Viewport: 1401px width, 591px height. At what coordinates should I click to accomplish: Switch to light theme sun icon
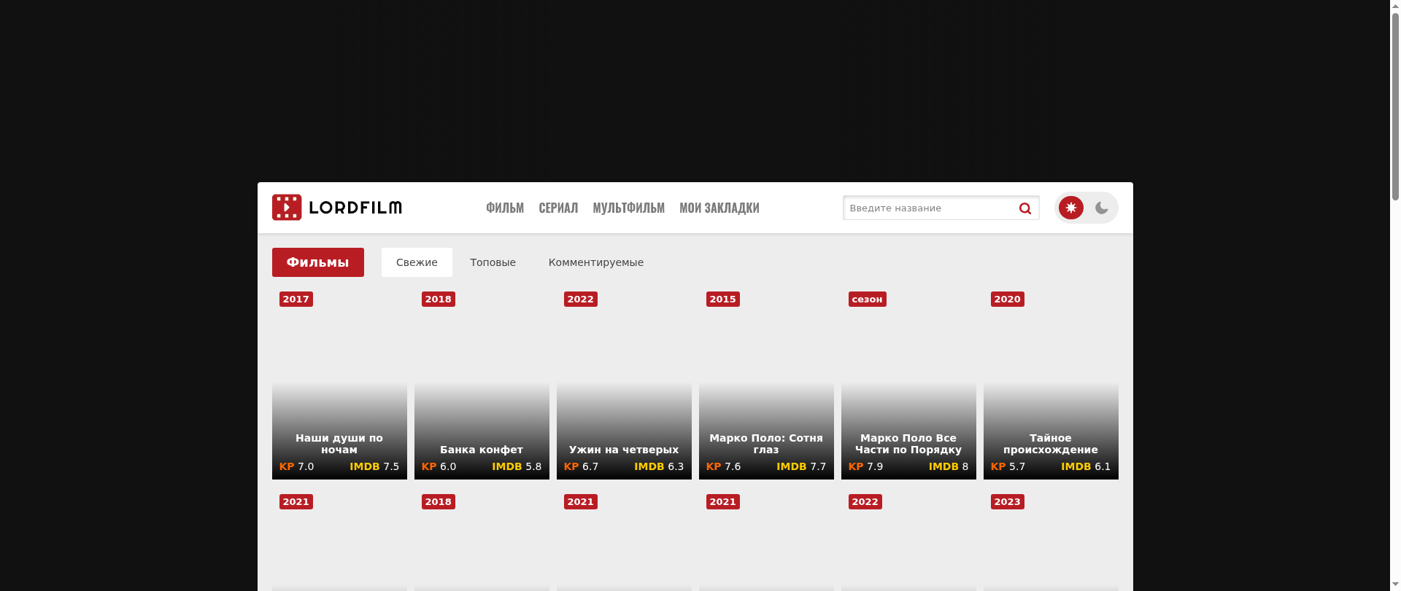click(x=1070, y=208)
